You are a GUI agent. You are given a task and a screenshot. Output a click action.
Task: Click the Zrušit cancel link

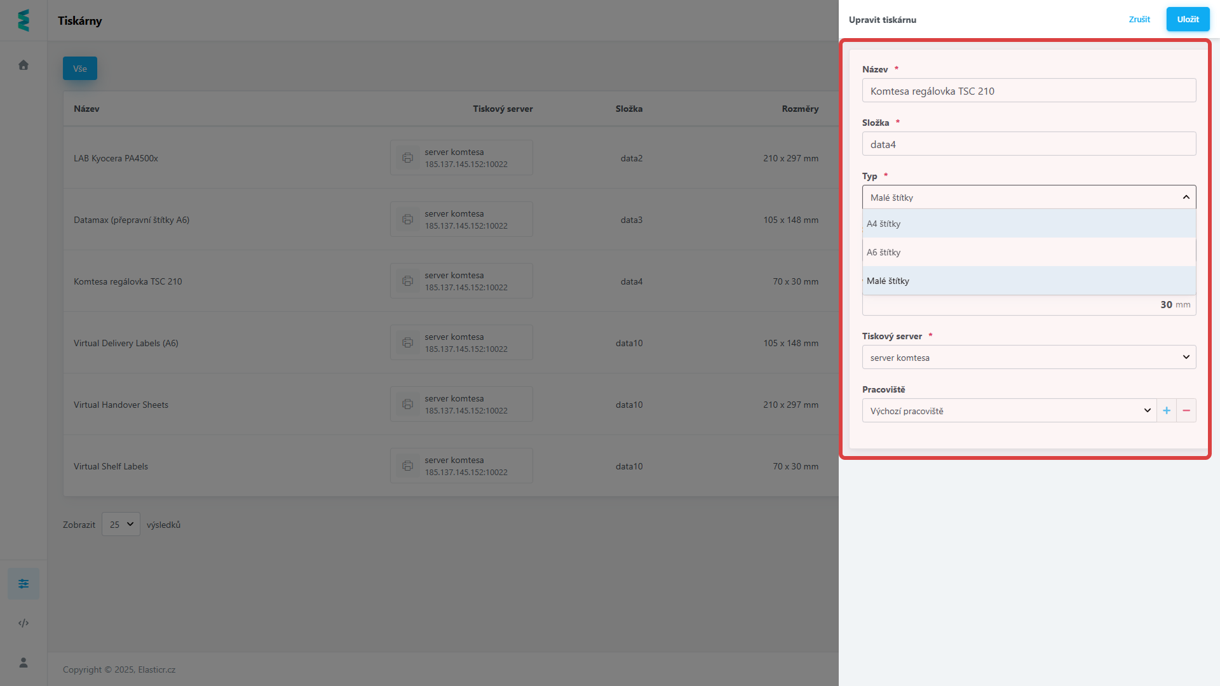tap(1139, 20)
